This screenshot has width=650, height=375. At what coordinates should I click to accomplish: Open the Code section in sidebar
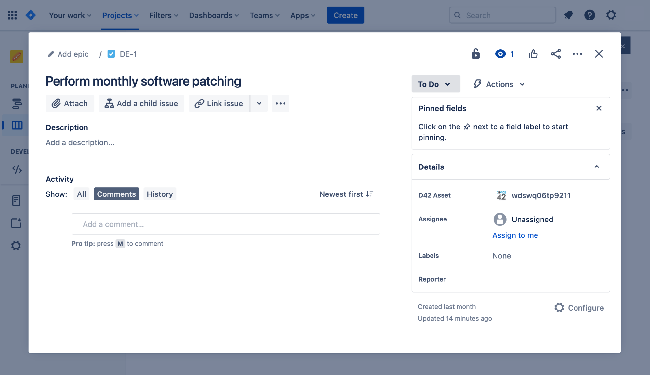click(x=16, y=169)
